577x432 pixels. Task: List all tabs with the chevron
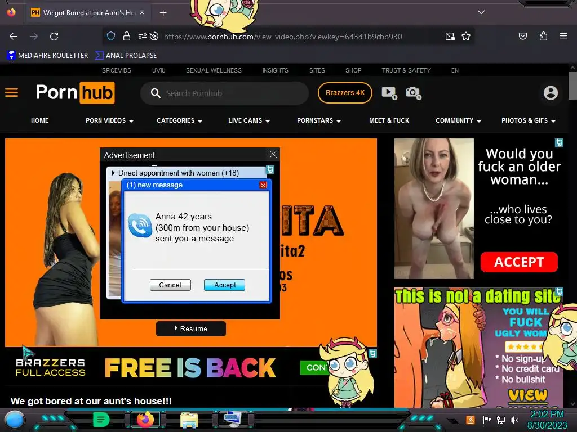point(481,12)
